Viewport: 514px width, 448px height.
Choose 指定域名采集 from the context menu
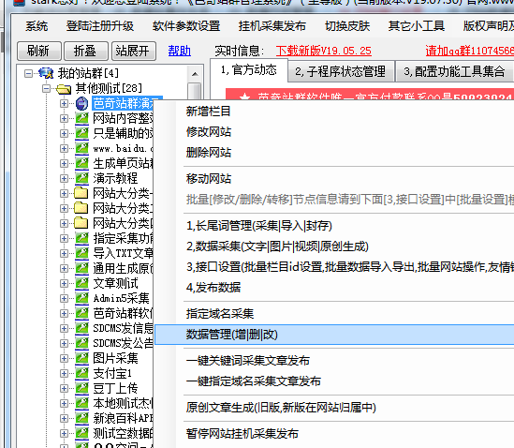pyautogui.click(x=220, y=314)
